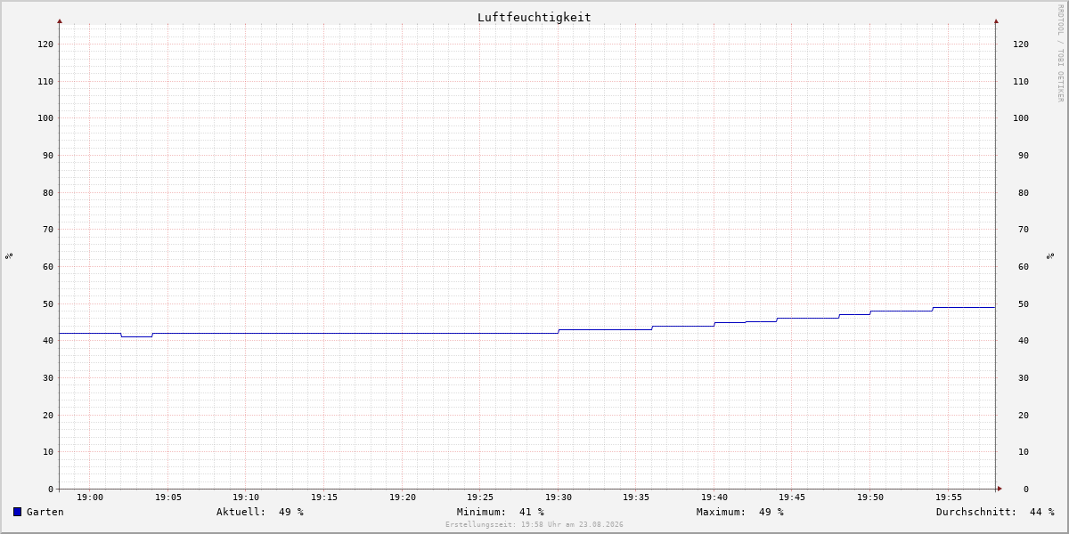Click the left y-axis percent unit label

[x=9, y=255]
